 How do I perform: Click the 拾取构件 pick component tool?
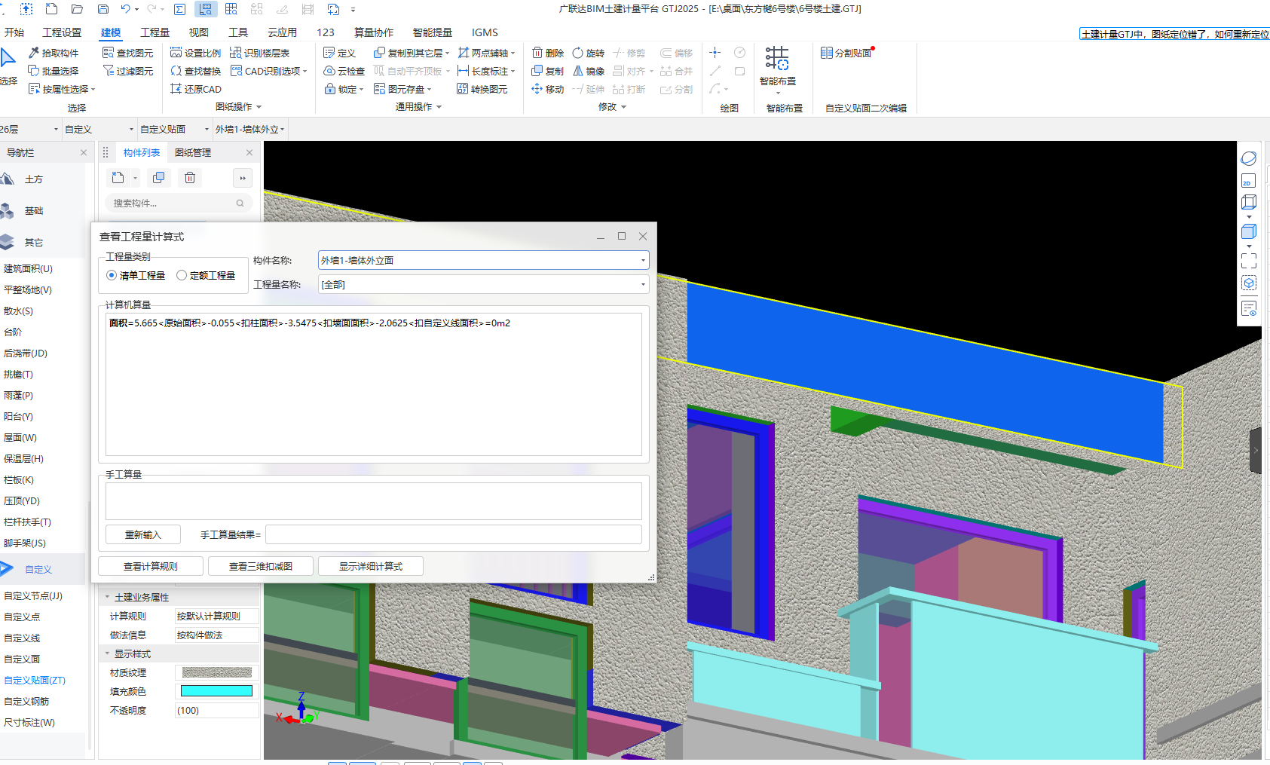(54, 53)
